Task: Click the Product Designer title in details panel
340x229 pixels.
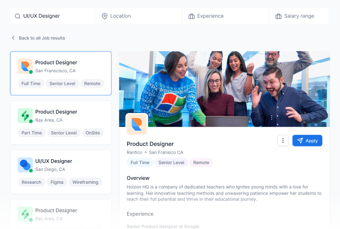Action: coord(150,144)
